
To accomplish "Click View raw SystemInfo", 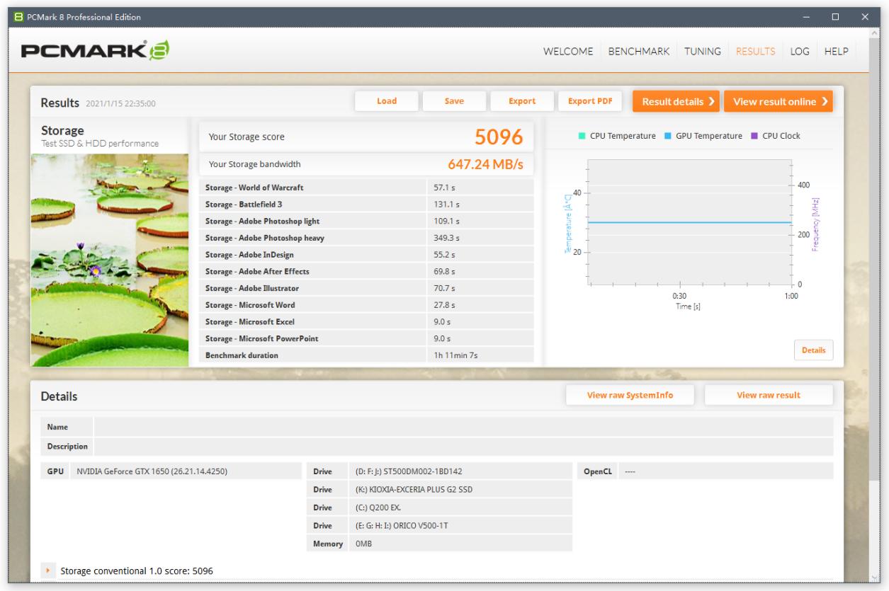I will [630, 395].
